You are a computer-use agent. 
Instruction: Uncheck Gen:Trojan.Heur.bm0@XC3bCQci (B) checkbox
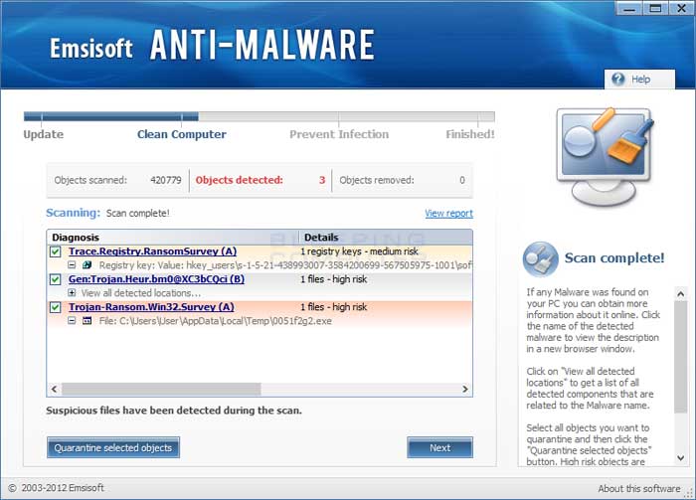point(55,279)
